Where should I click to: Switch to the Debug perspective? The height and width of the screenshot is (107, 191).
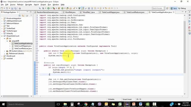182,8
